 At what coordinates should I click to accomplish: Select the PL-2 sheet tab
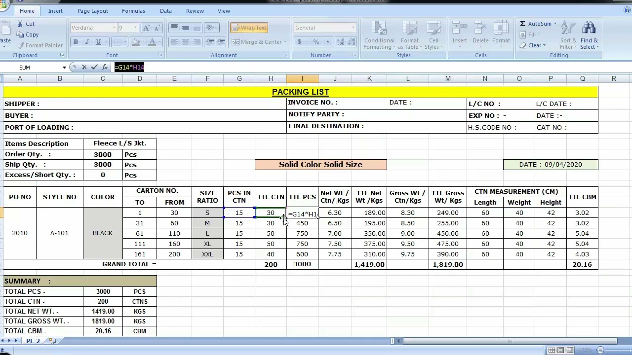tap(33, 341)
